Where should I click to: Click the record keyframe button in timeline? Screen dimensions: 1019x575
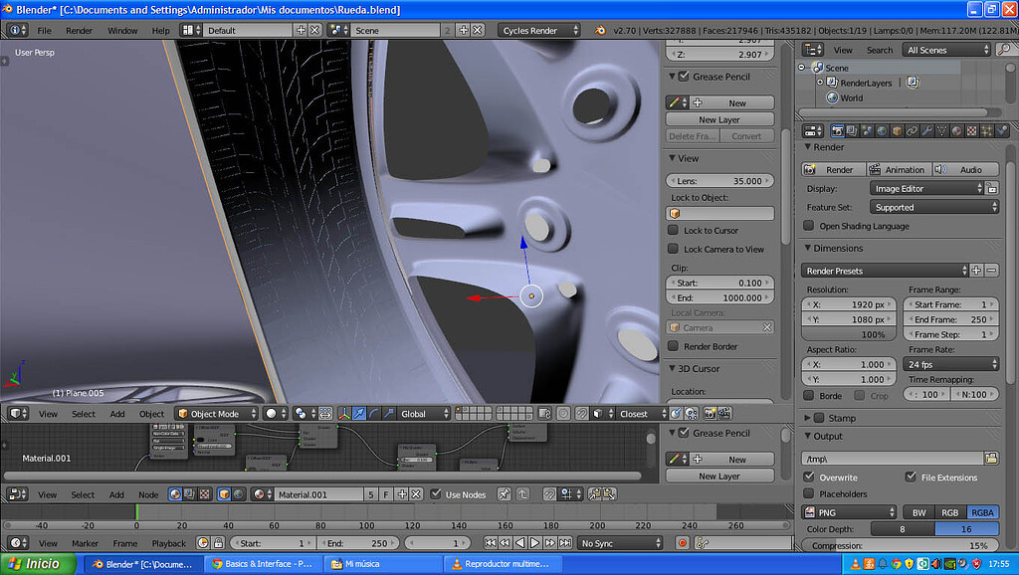point(683,543)
